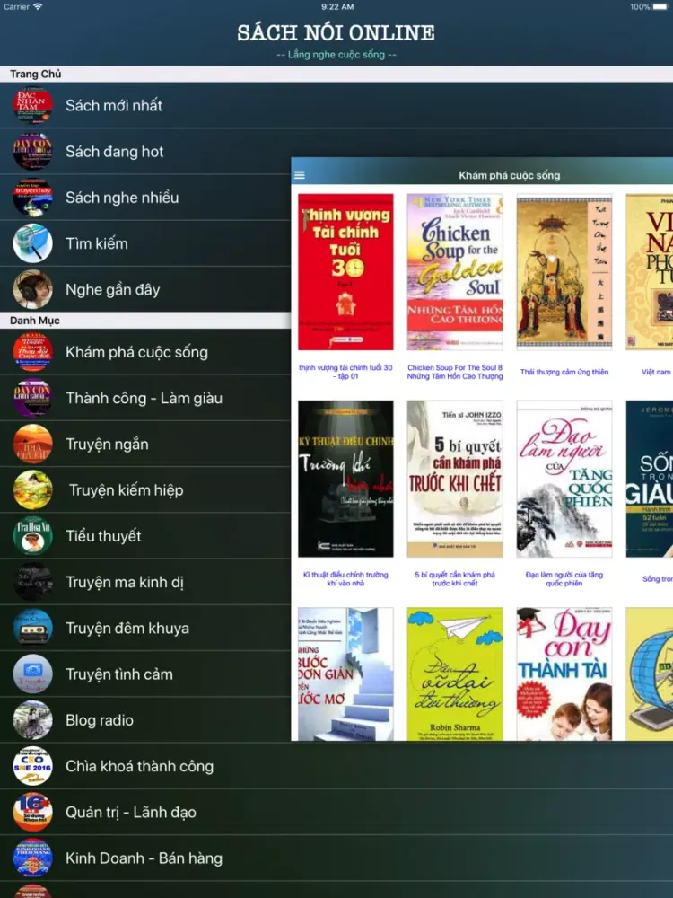Tap the Truyện đêm khuya cassette icon
The image size is (673, 898).
[x=32, y=628]
